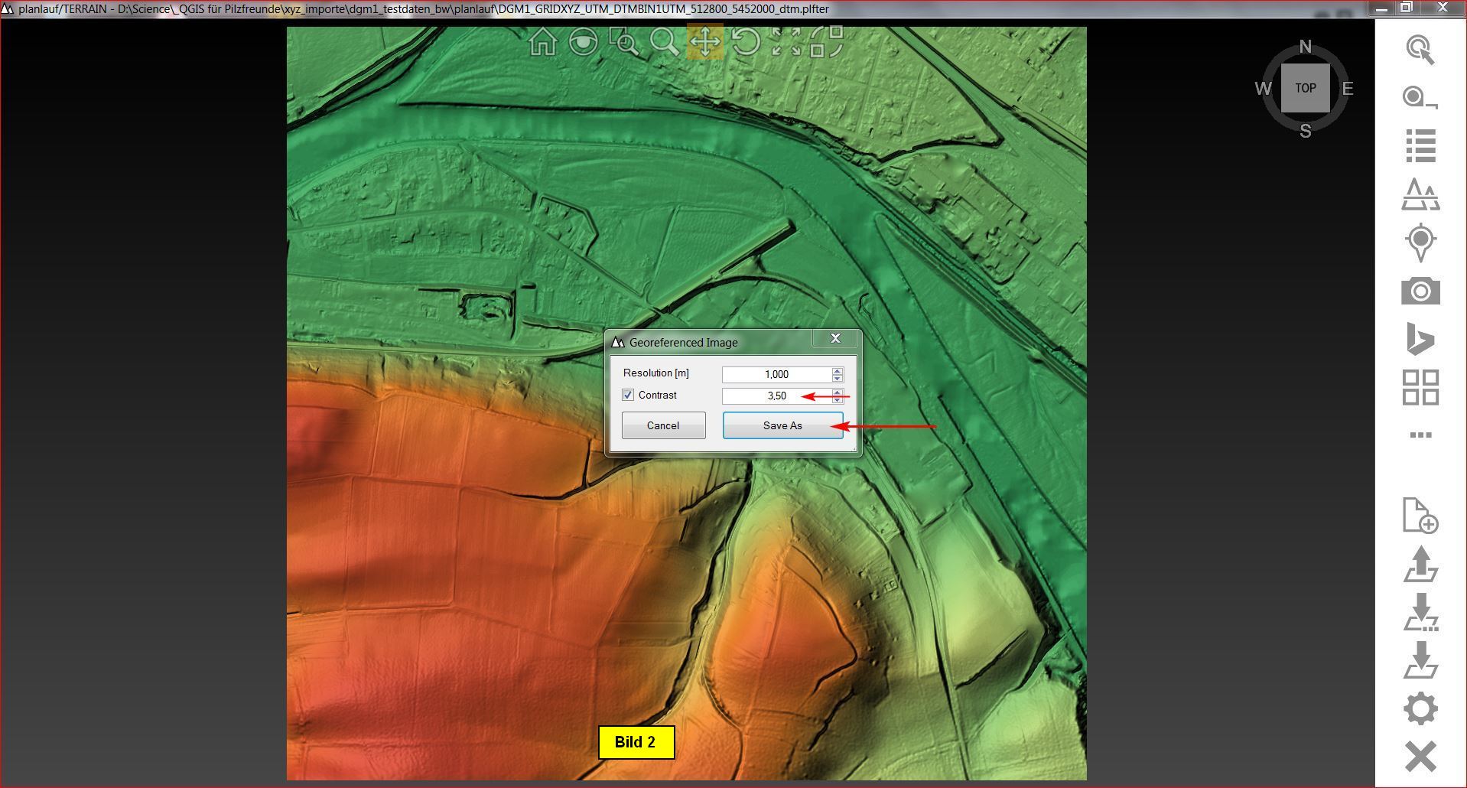This screenshot has width=1467, height=788.
Task: Choose the rotate view tool
Action: (x=745, y=42)
